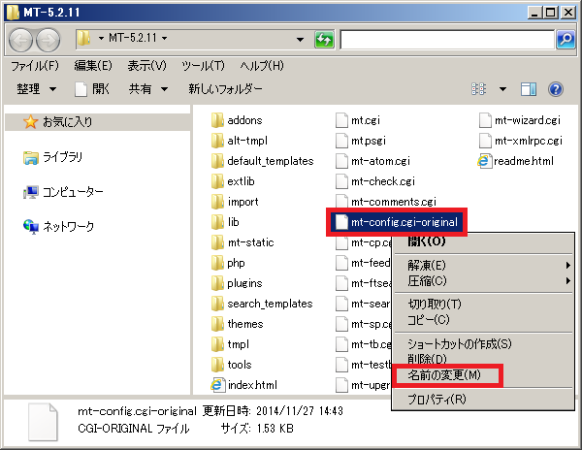582x450 pixels.
Task: Toggle the preview pane icon
Action: 529,89
